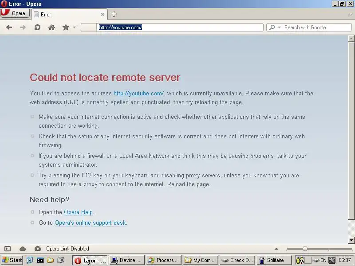Switch to Check Disk taskbar button
This screenshot has height=266, width=355.
(x=237, y=260)
